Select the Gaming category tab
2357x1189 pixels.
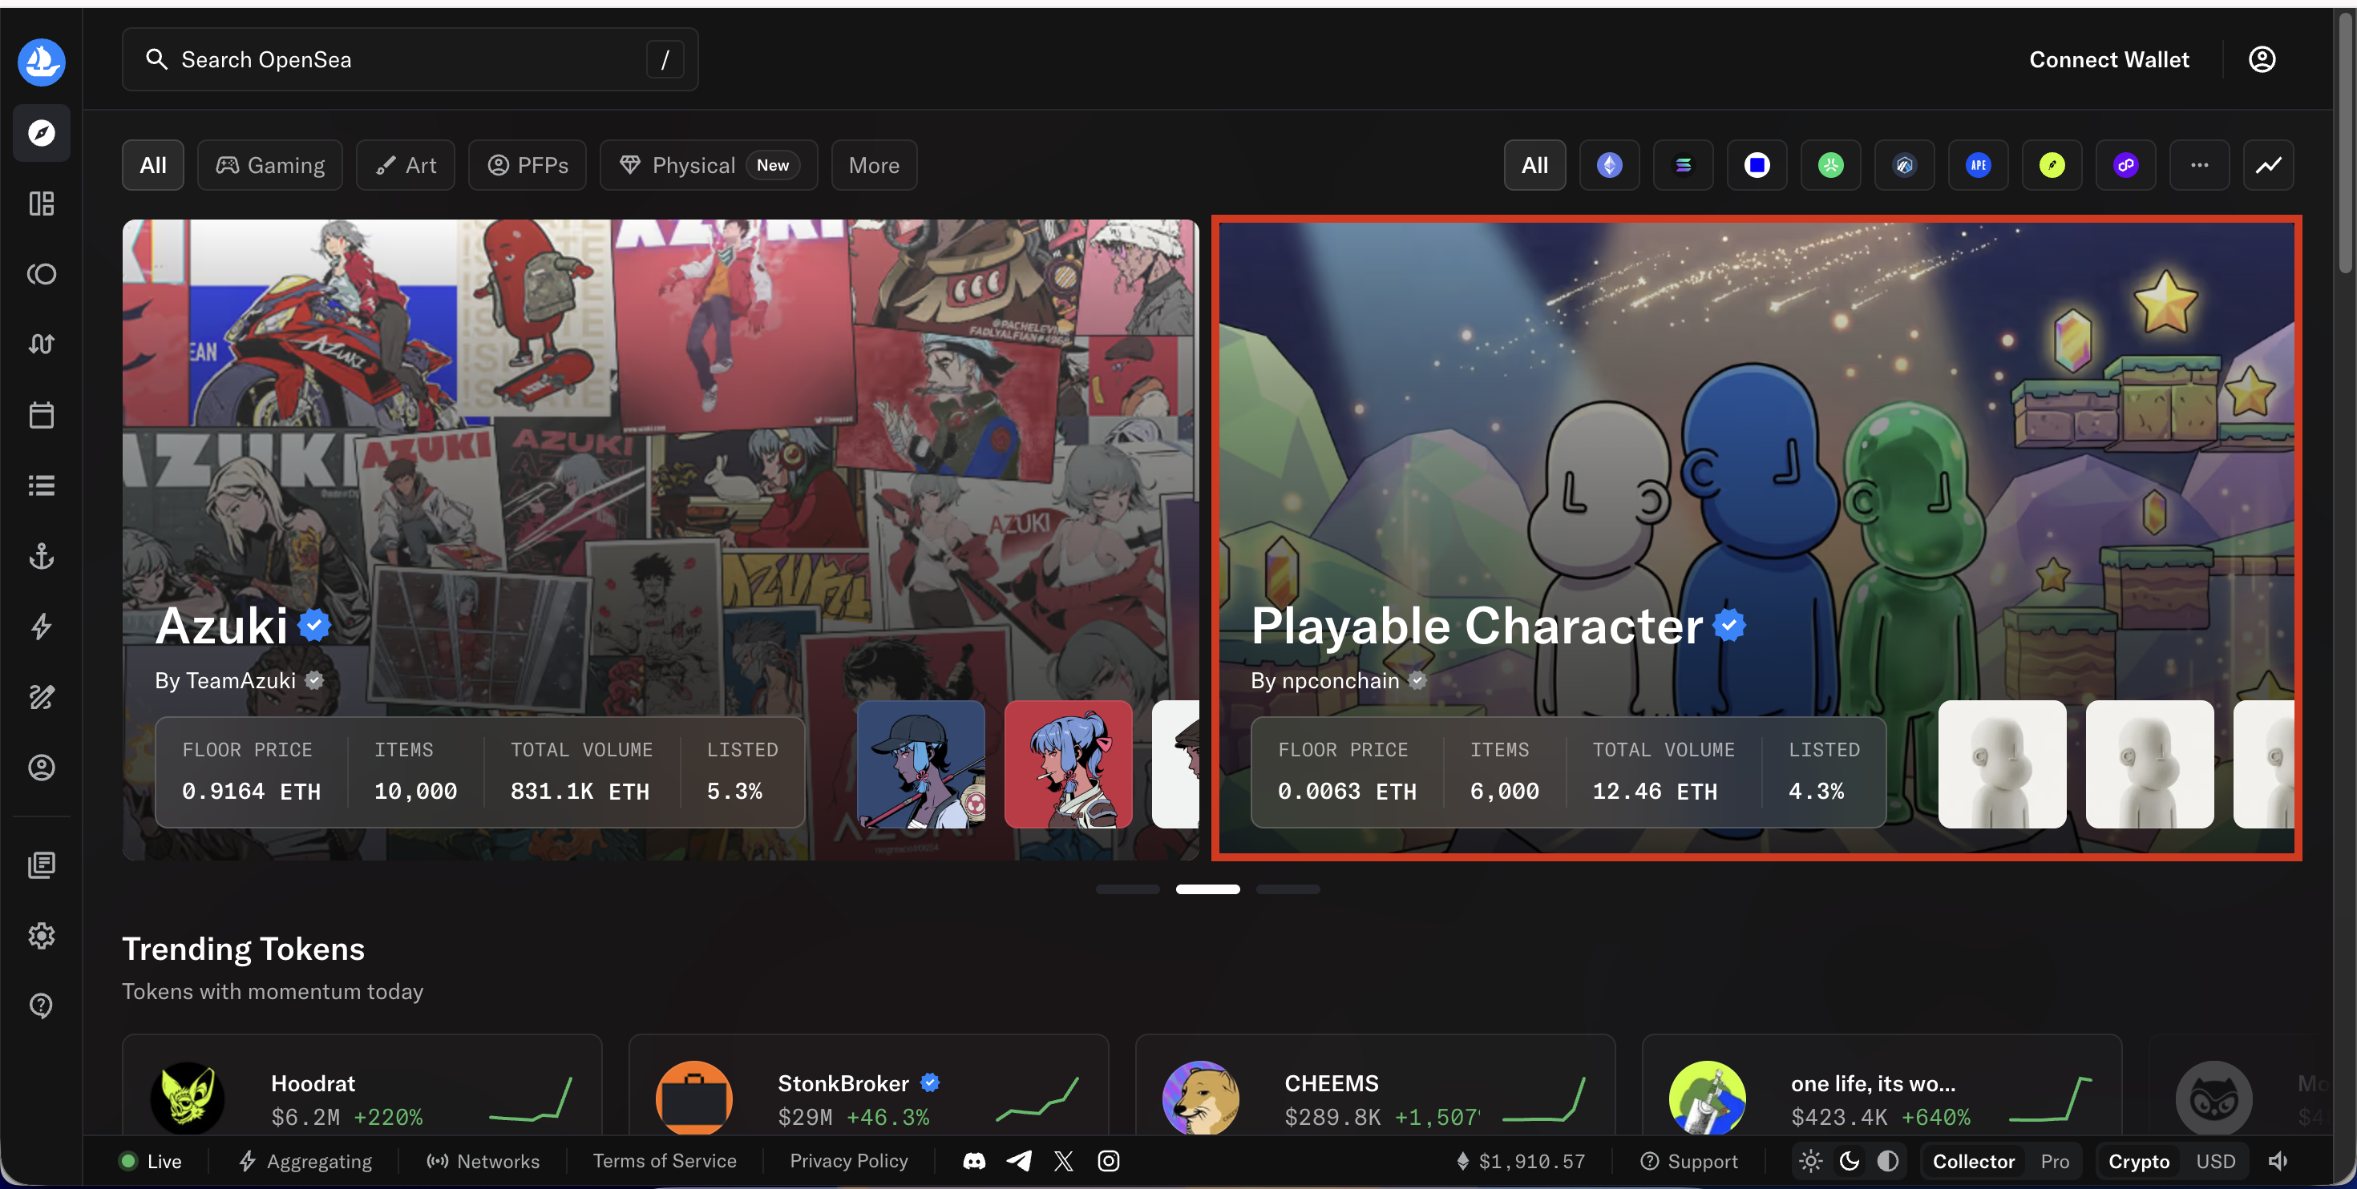pyautogui.click(x=270, y=164)
